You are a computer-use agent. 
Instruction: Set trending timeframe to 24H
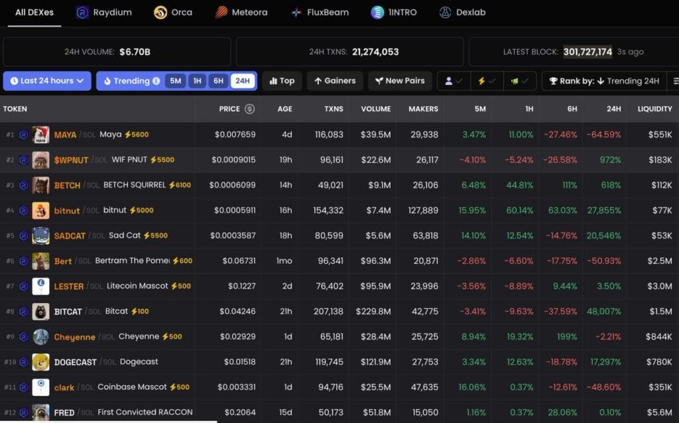click(x=243, y=81)
